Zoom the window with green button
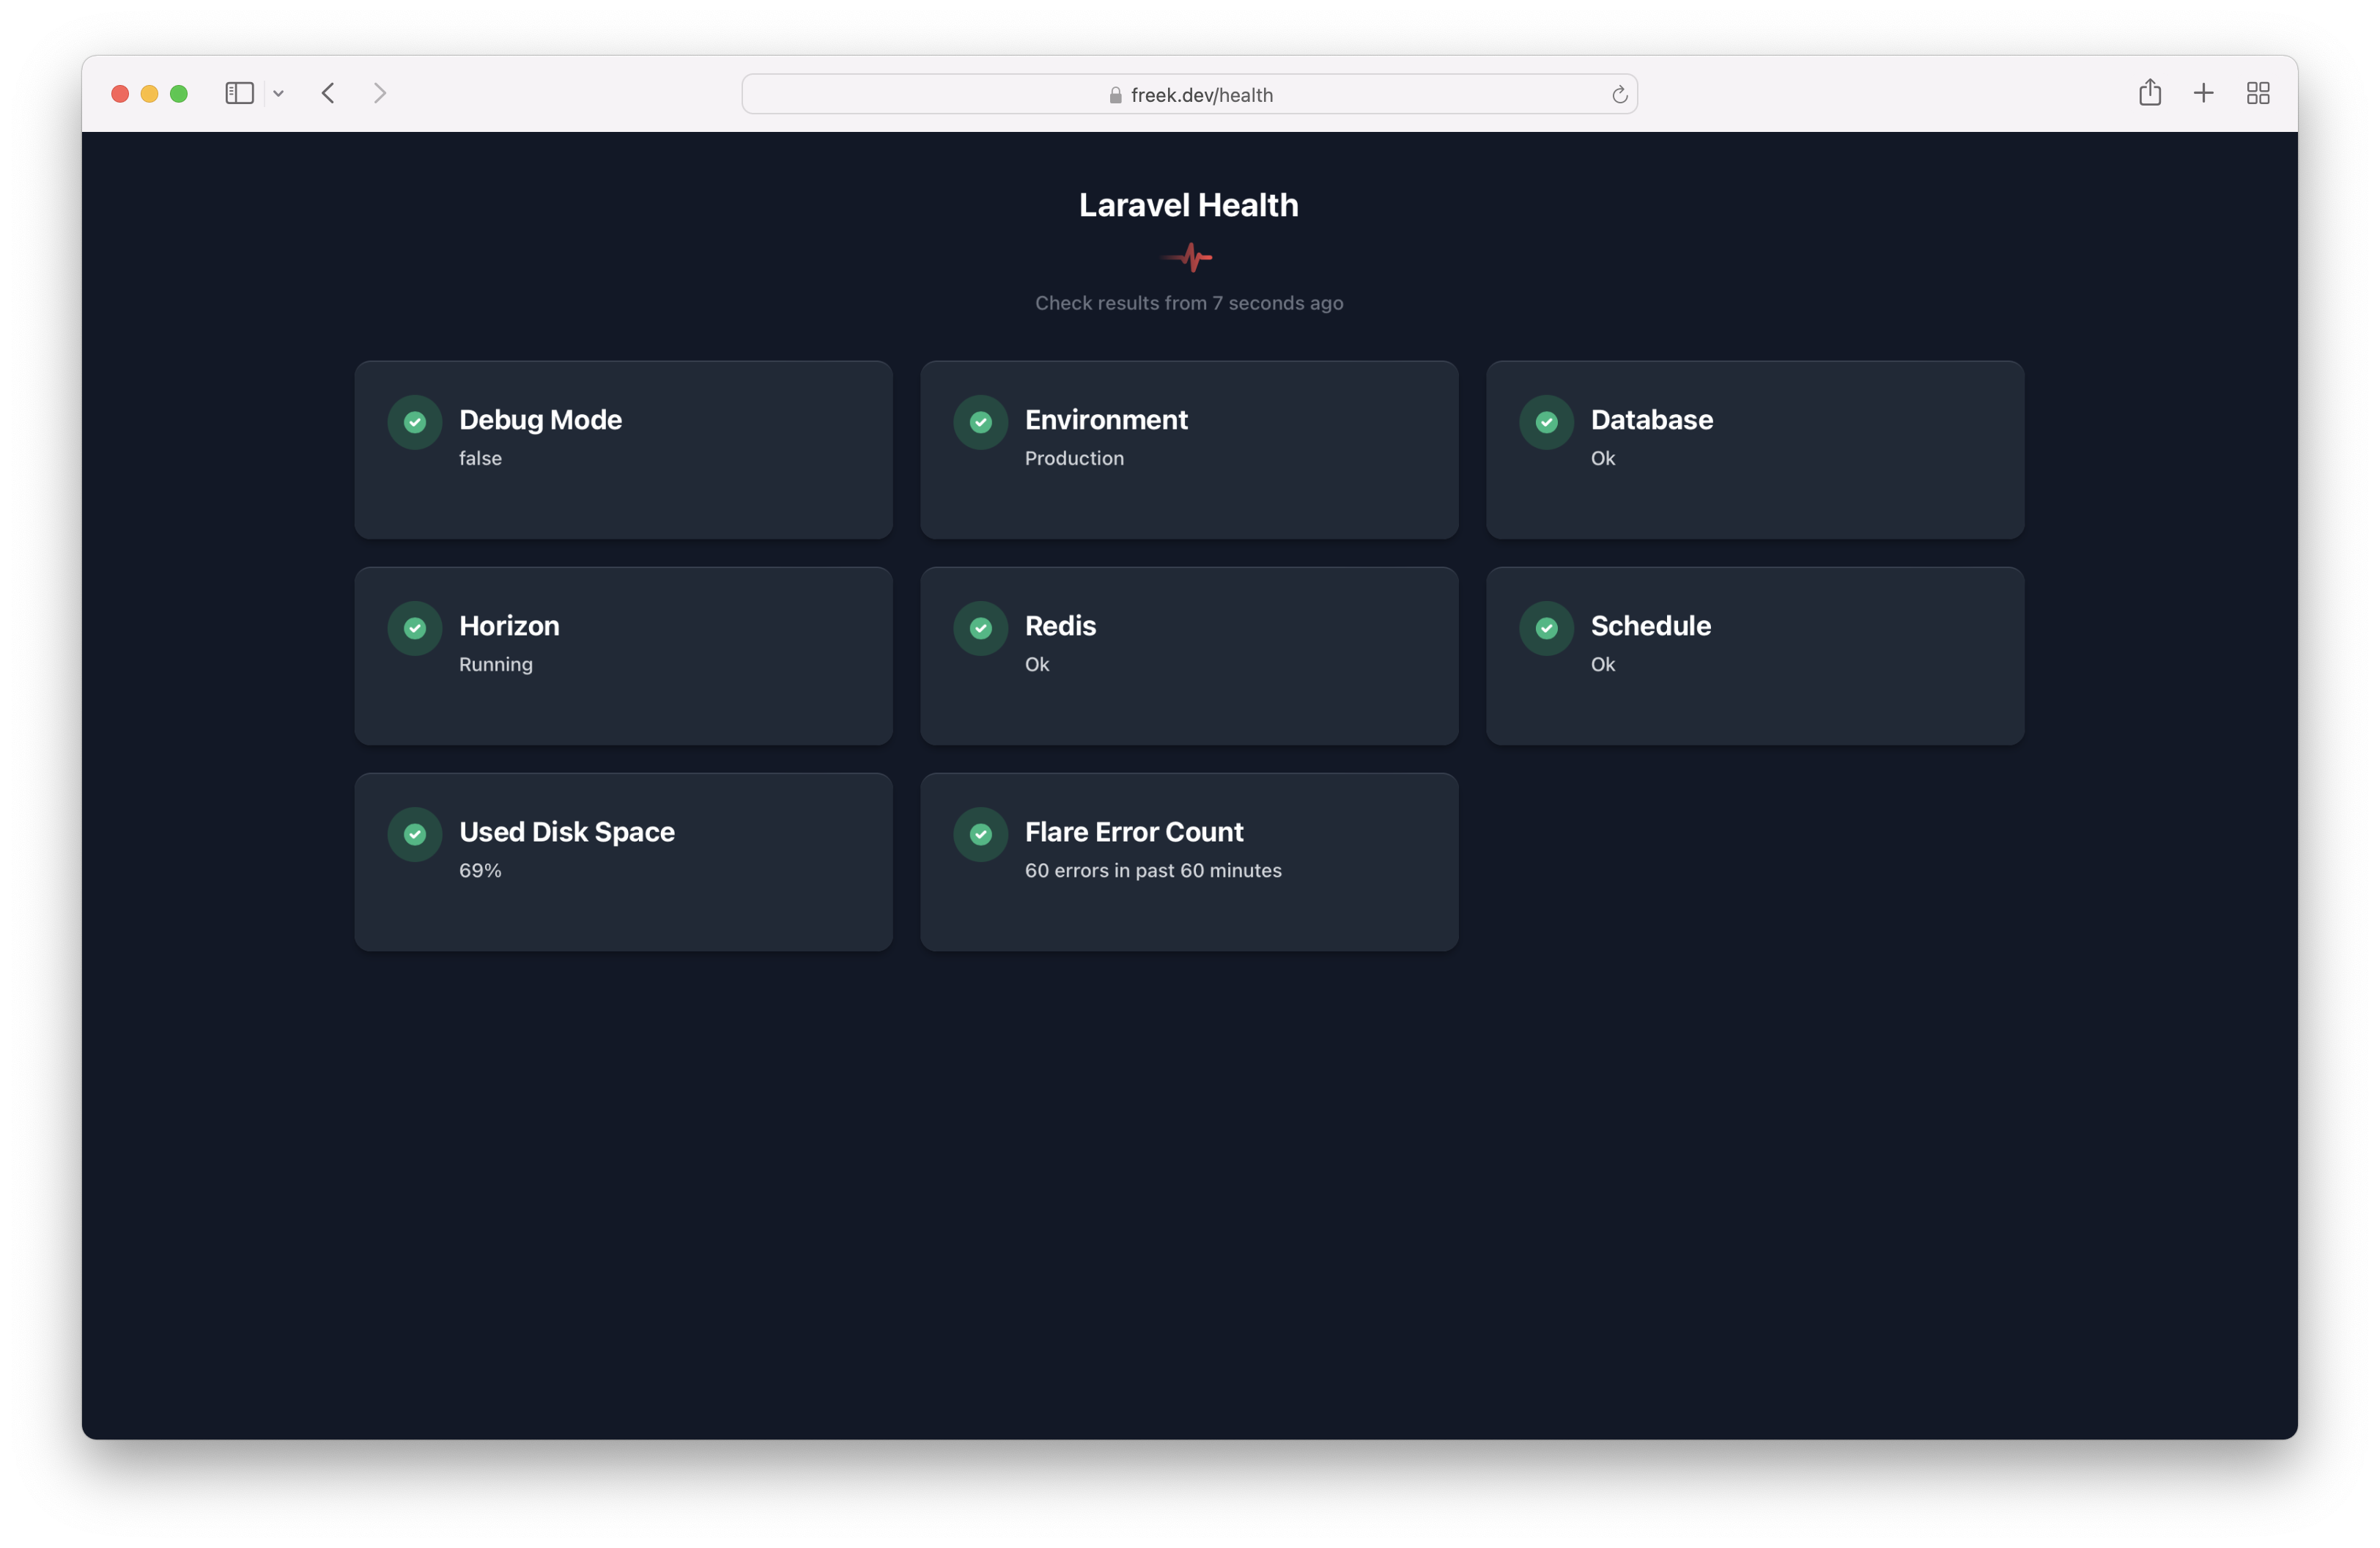Viewport: 2380px width, 1548px height. [179, 94]
